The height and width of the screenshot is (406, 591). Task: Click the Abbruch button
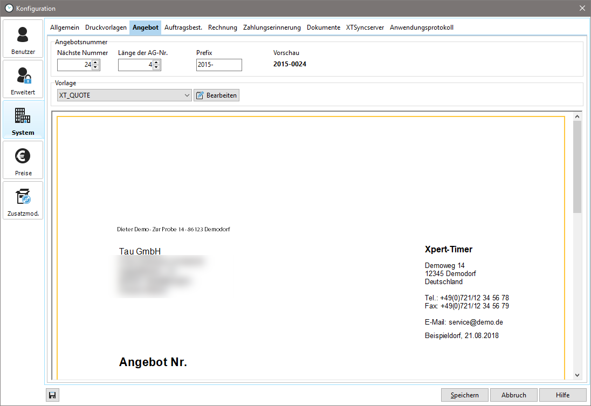coord(513,395)
